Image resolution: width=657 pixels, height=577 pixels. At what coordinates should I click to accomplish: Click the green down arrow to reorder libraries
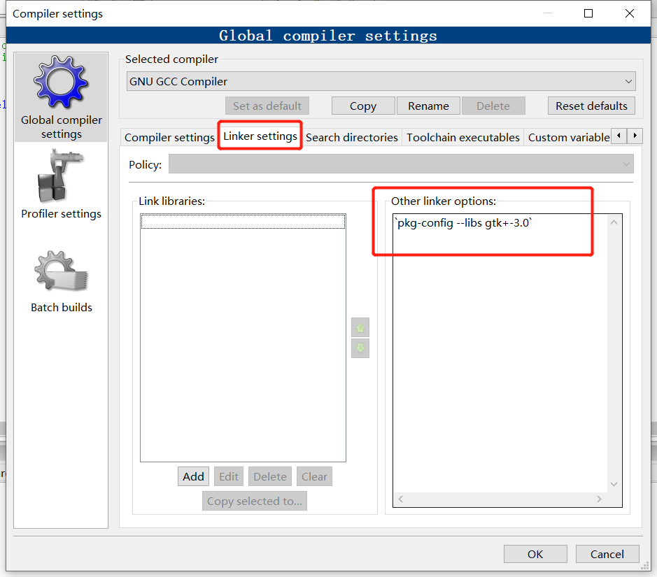coord(360,348)
